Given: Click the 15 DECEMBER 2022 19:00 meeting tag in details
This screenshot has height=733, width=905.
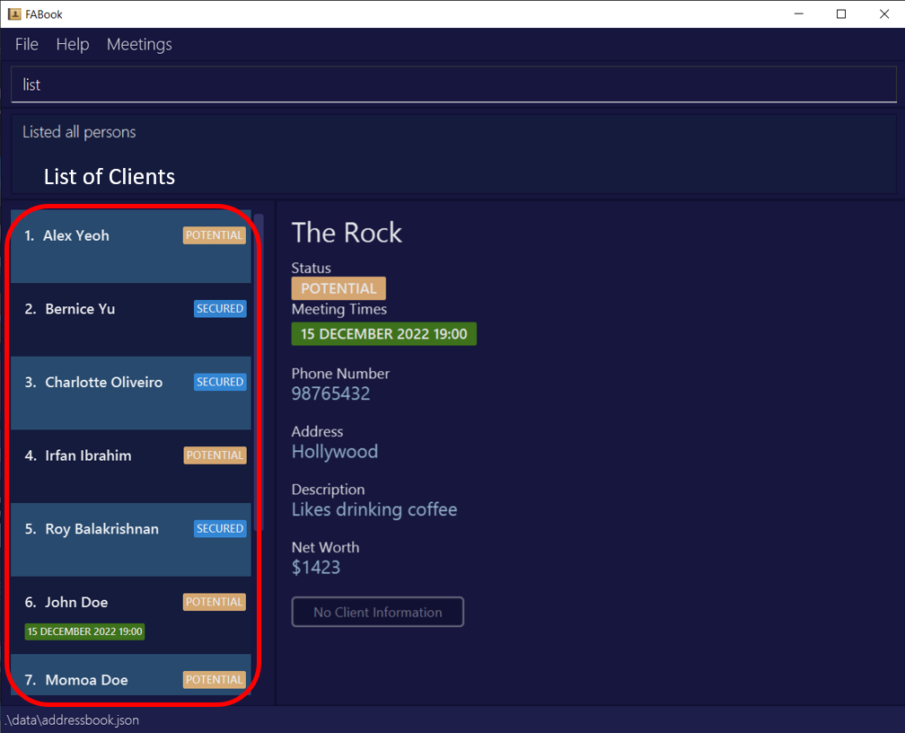Looking at the screenshot, I should pos(384,334).
